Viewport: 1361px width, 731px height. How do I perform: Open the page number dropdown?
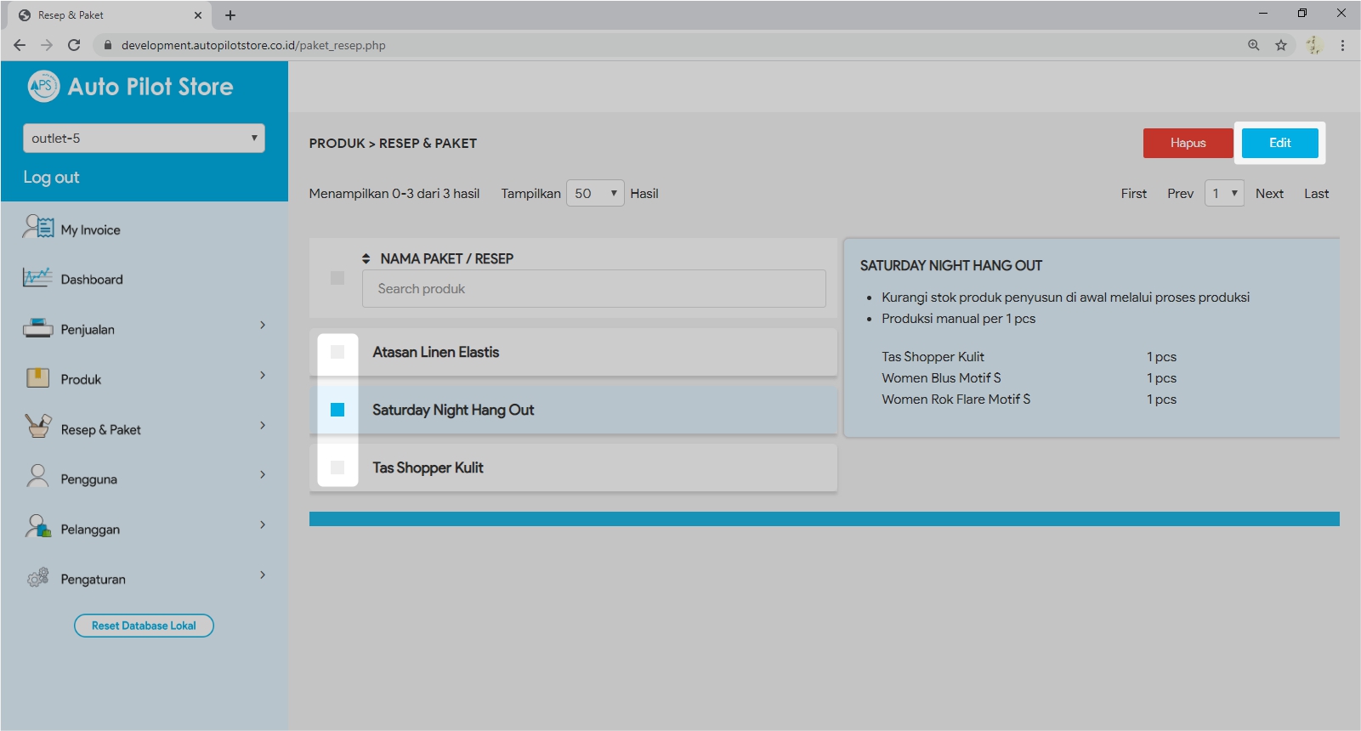pos(1224,194)
